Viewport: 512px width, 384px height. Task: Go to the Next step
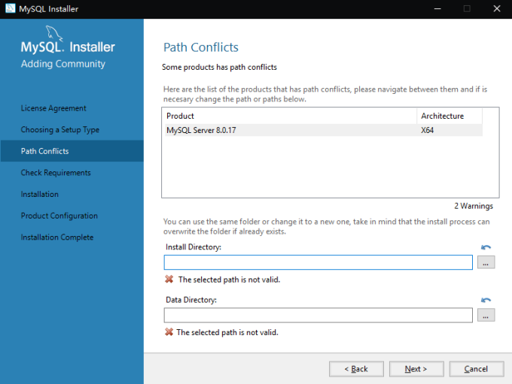pos(416,369)
